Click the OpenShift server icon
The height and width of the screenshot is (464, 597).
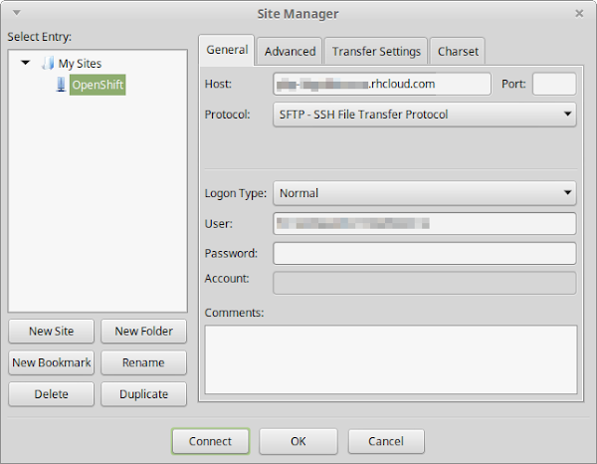(61, 85)
